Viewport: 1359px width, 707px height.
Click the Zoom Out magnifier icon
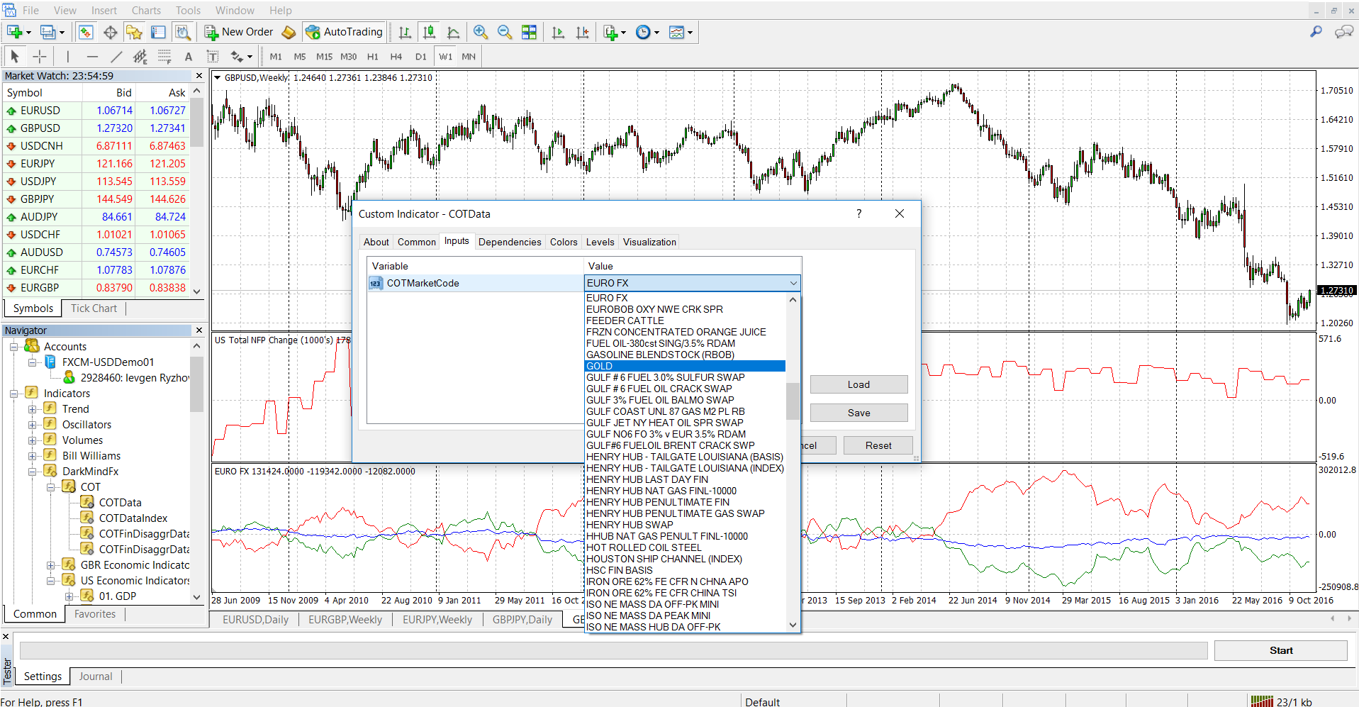pos(505,32)
